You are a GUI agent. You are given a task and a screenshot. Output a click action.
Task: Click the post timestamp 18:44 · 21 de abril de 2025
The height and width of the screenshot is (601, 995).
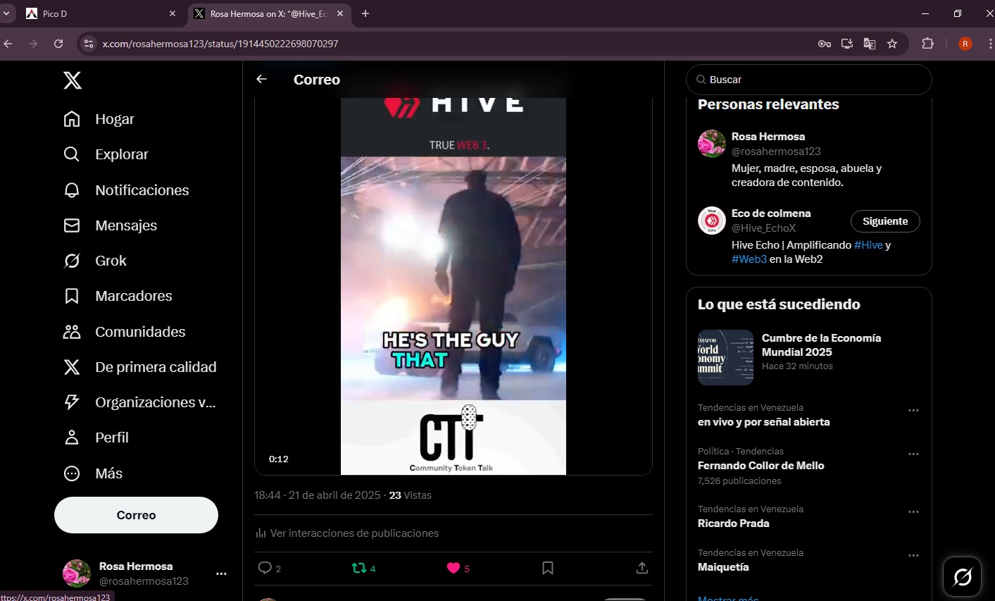pyautogui.click(x=318, y=495)
